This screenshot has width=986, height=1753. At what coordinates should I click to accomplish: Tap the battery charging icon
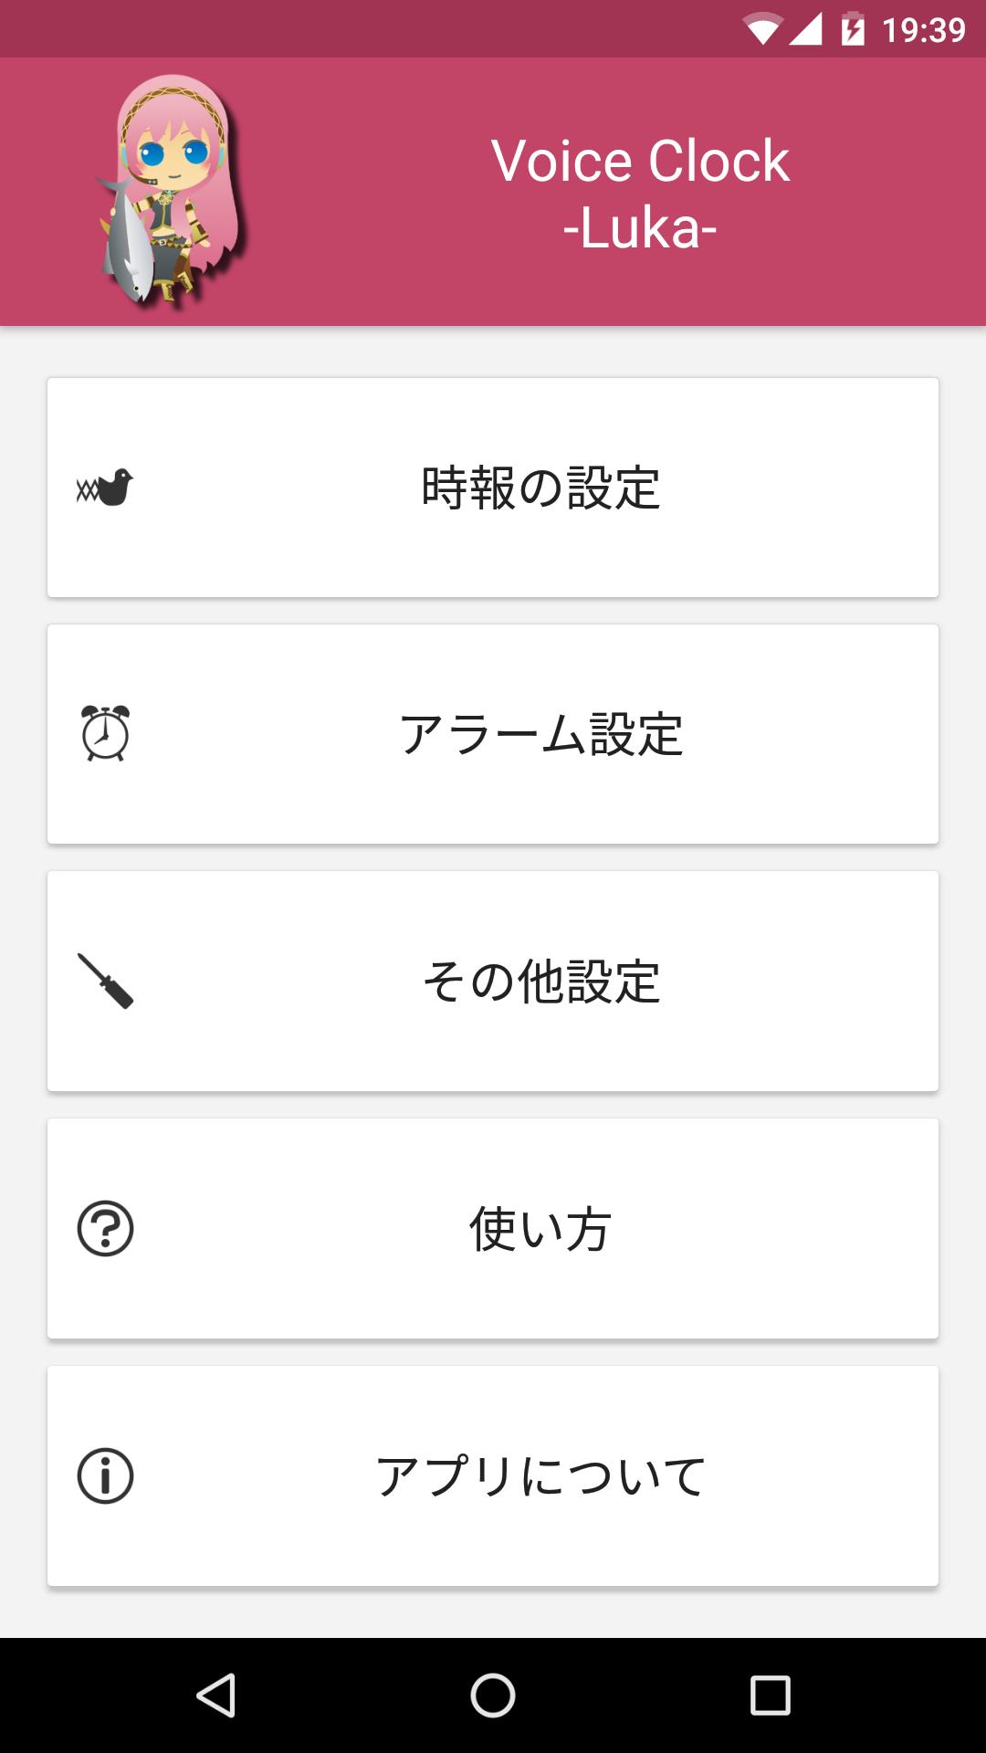point(853,29)
